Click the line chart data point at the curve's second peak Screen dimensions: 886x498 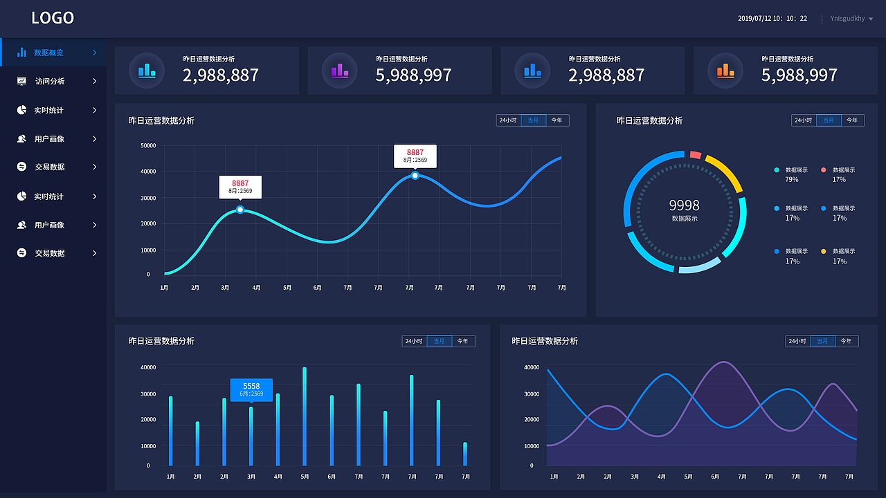point(415,176)
